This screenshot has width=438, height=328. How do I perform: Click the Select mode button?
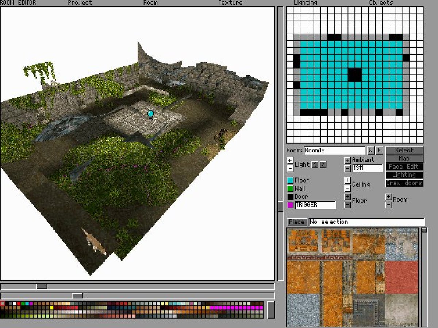tap(404, 150)
